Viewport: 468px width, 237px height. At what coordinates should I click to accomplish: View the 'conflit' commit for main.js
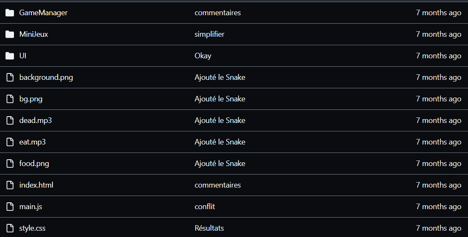[205, 207]
